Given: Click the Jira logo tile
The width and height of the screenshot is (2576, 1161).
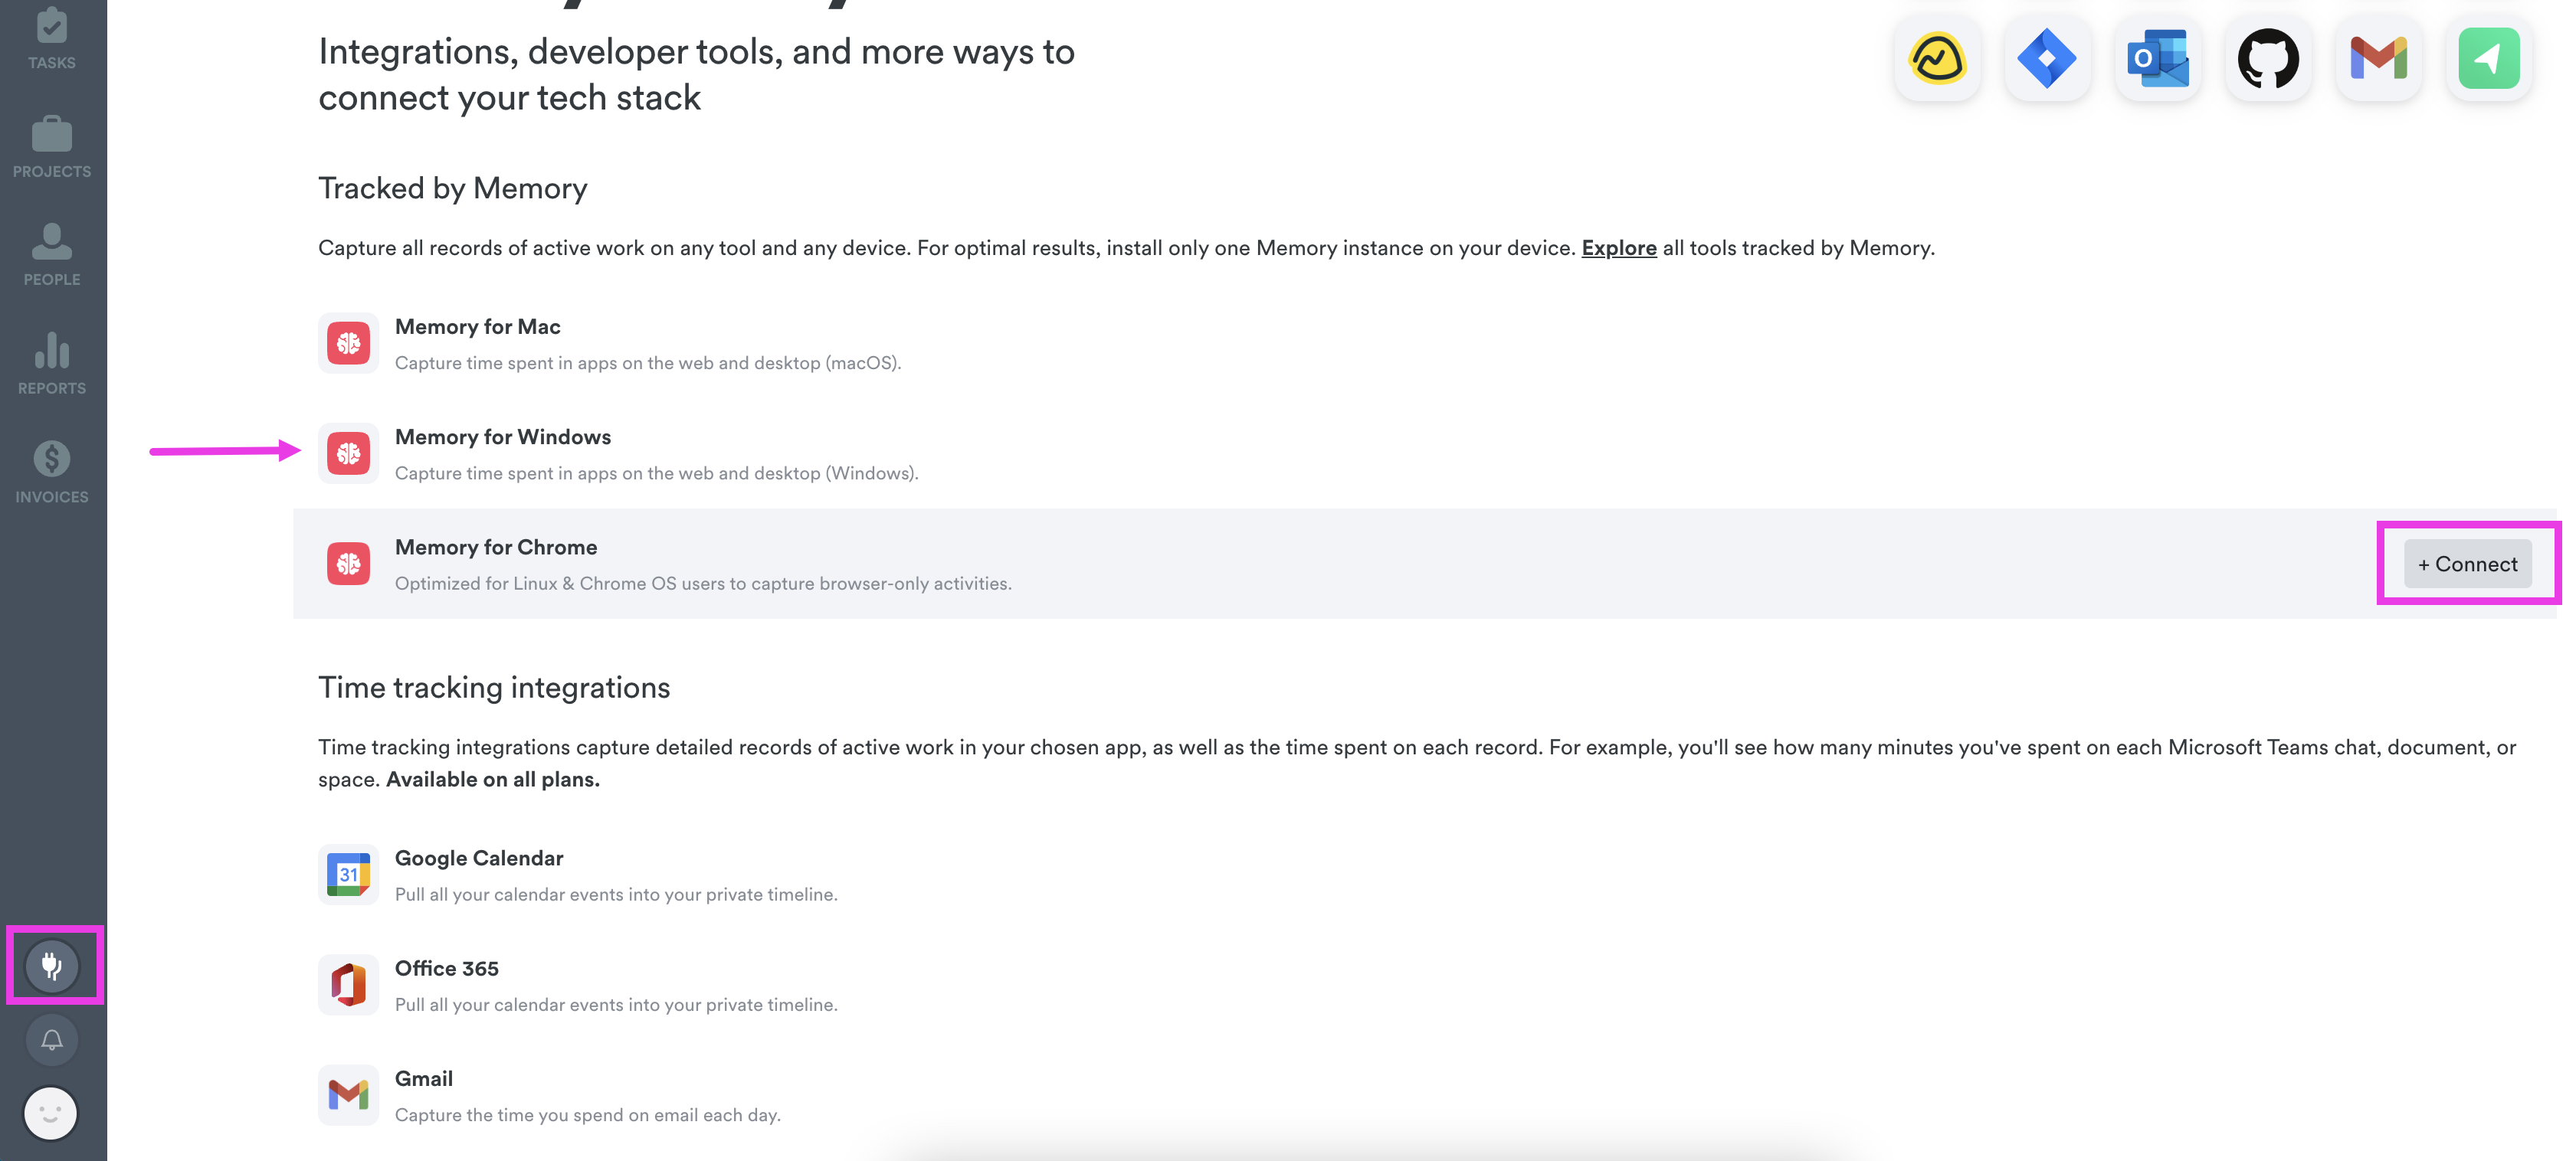Looking at the screenshot, I should coord(2046,59).
